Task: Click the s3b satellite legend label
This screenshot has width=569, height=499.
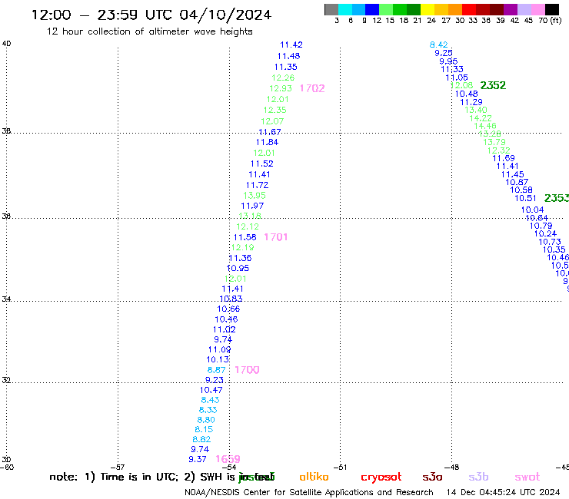Action: click(x=478, y=477)
